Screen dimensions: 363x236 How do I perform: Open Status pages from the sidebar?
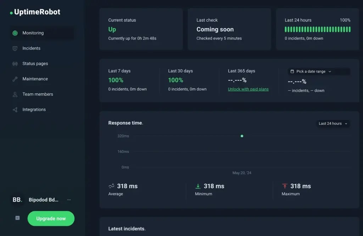(x=35, y=64)
